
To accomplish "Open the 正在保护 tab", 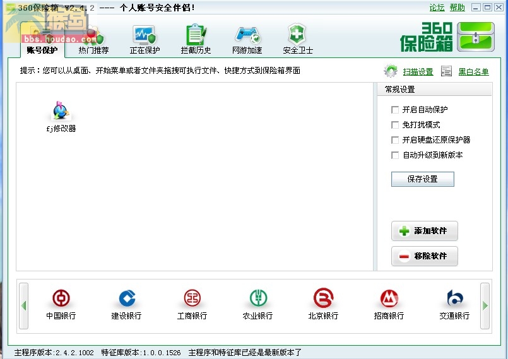I will [145, 40].
